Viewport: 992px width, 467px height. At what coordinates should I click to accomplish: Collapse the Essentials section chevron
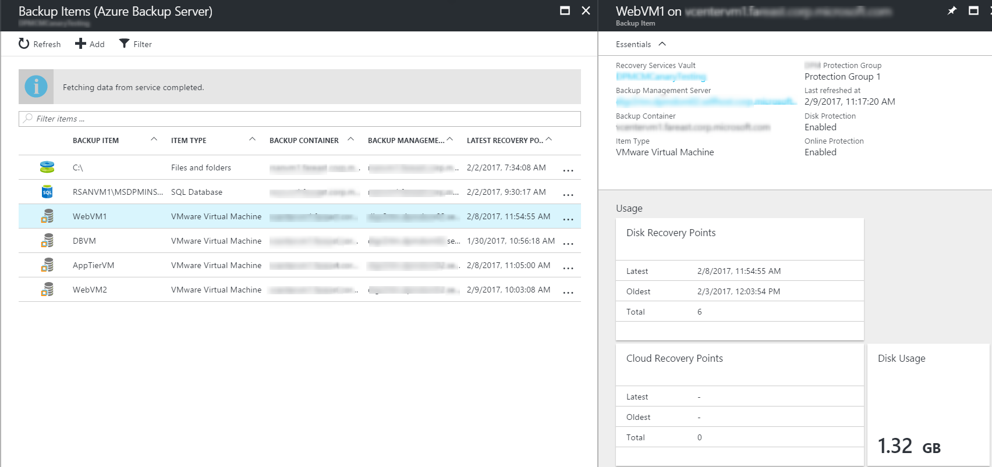[x=662, y=44]
